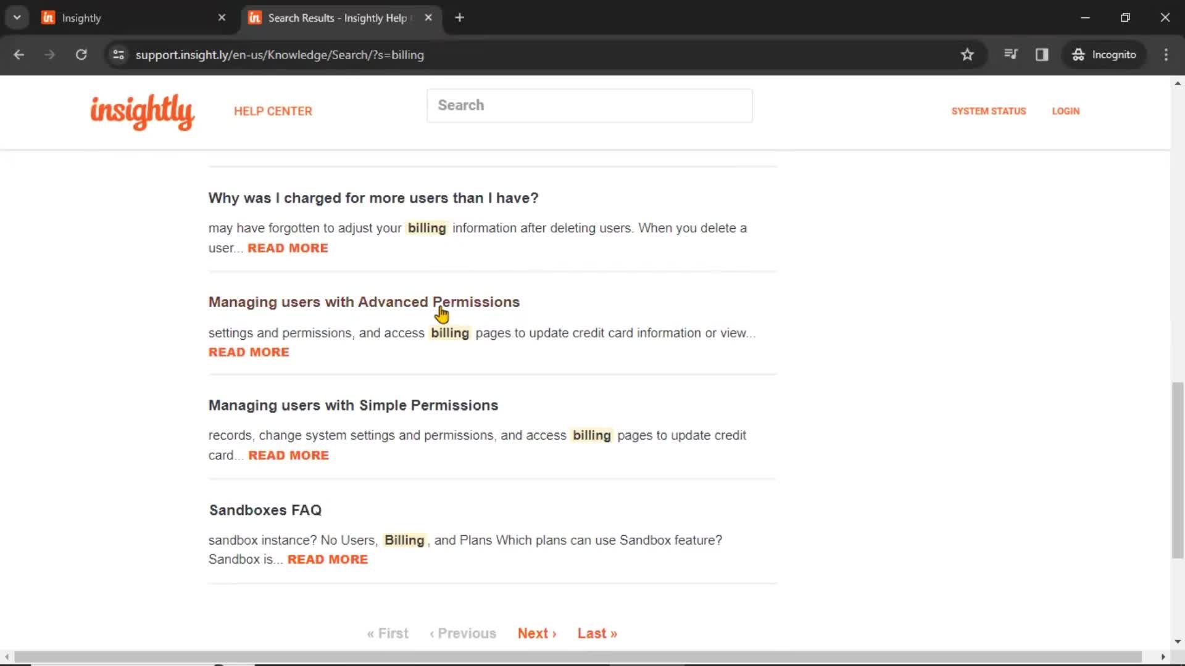Click READ MORE under Sandboxes FAQ
This screenshot has height=666, width=1185.
[328, 559]
